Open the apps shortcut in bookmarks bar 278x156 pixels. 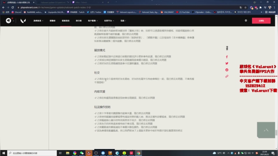click(6, 12)
